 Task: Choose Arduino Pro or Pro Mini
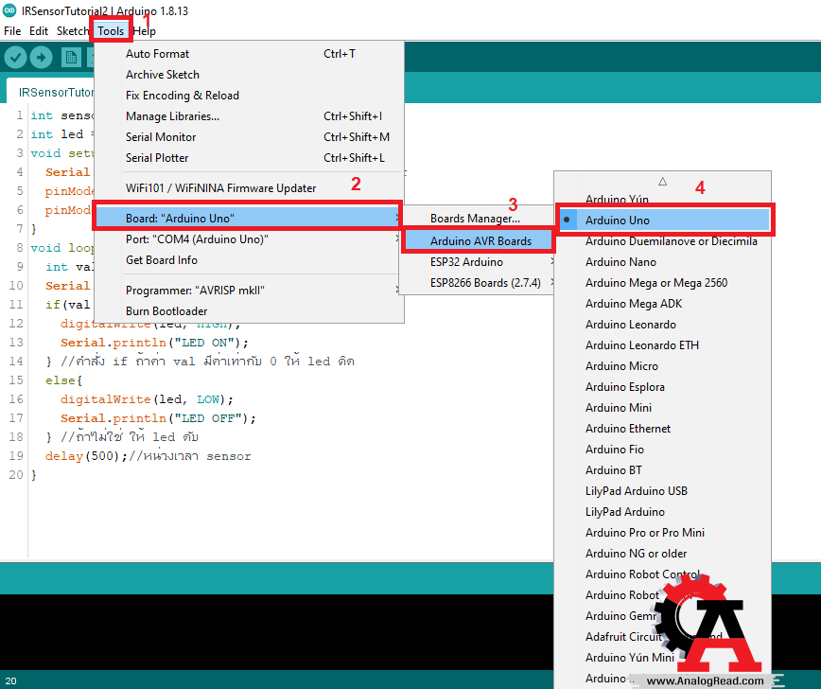coord(662,533)
